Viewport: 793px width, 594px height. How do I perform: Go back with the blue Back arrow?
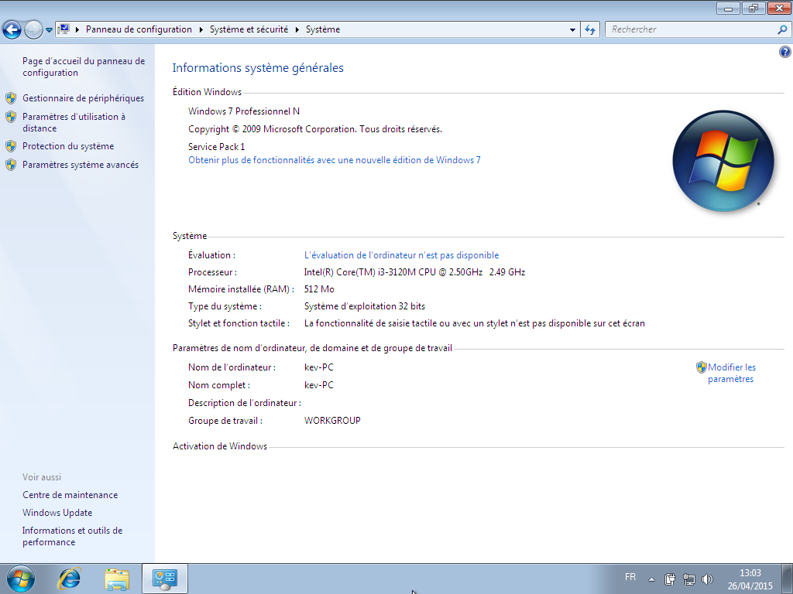[x=12, y=30]
